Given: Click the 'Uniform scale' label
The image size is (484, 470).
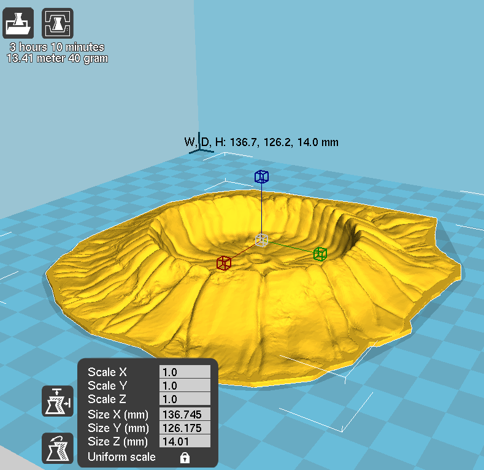Looking at the screenshot, I should pos(121,457).
